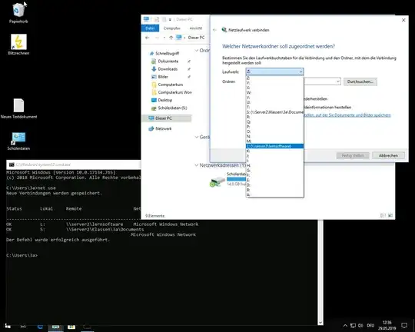Open the Computerkurs Word folder in sidebar
Viewport: 415px width, 332px height.
point(171,92)
